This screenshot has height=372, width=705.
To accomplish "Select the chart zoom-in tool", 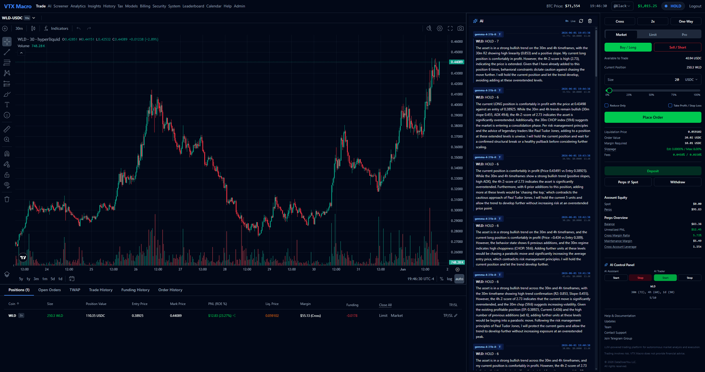I will (7, 140).
